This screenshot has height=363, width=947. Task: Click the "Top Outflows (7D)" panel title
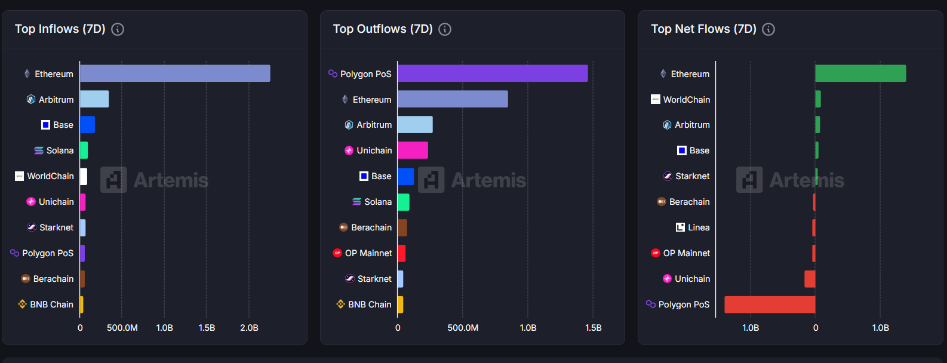383,29
